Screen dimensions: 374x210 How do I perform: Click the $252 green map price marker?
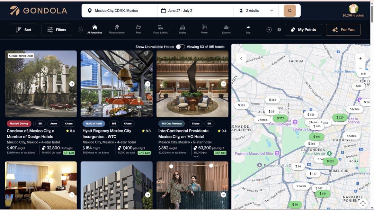(330, 161)
